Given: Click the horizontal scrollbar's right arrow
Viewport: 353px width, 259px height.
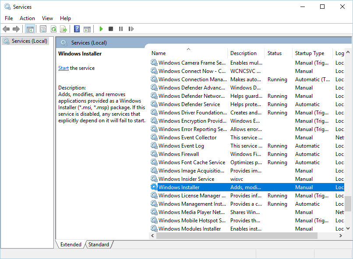Looking at the screenshot, I should pos(341,235).
